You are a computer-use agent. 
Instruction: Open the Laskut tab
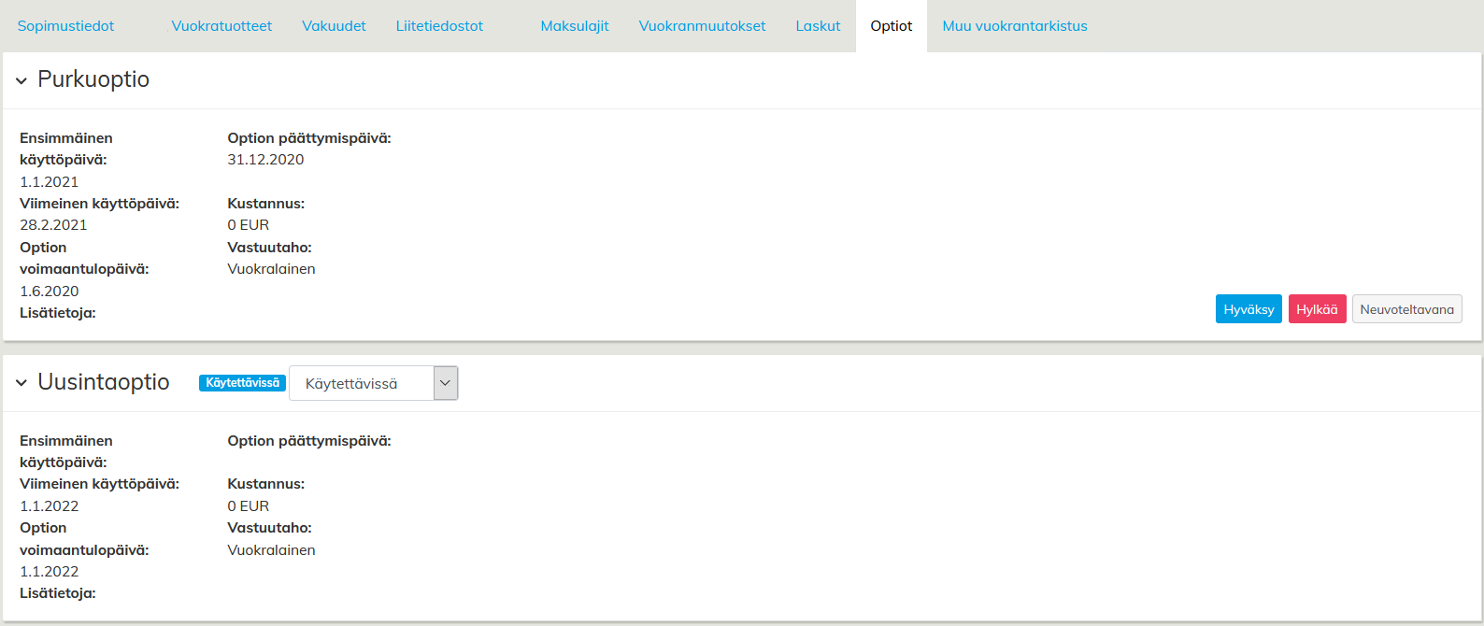tap(818, 26)
